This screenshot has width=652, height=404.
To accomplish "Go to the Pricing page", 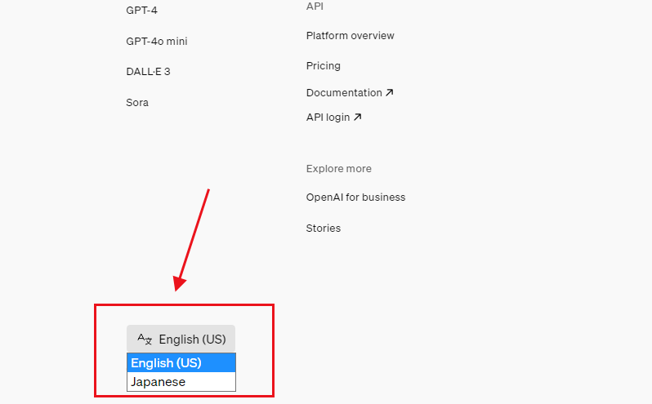I will click(323, 66).
